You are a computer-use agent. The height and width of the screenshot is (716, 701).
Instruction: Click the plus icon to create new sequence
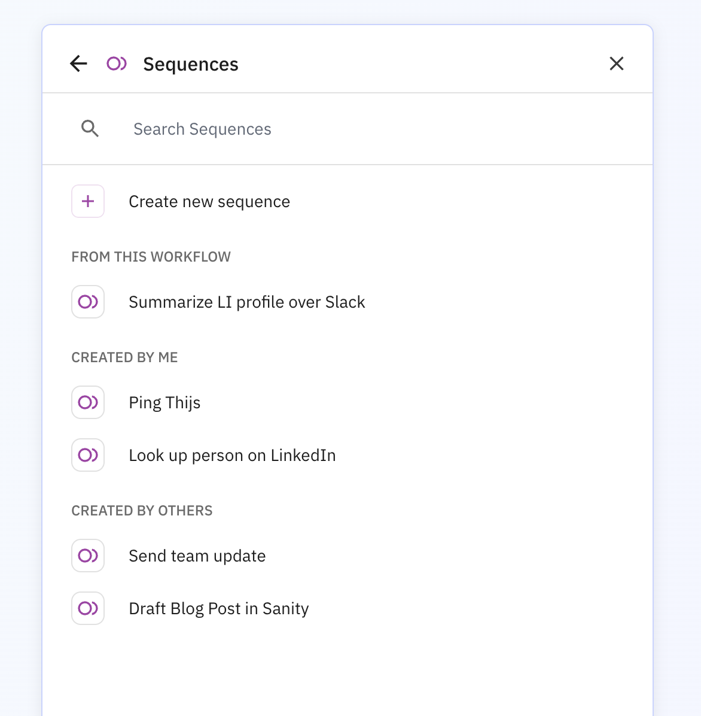point(88,201)
